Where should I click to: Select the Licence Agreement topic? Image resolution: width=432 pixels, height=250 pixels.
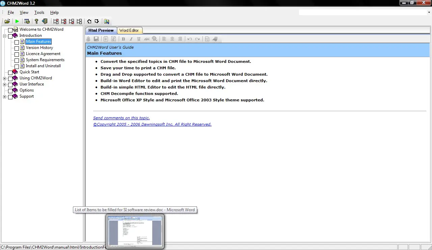43,54
